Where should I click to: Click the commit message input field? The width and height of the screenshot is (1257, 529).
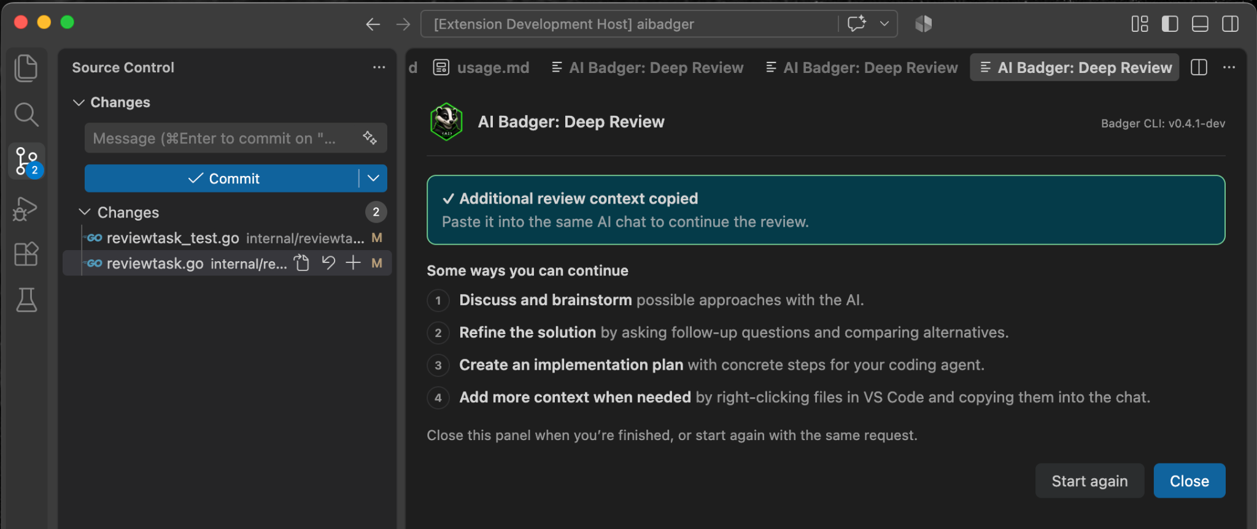coord(236,138)
